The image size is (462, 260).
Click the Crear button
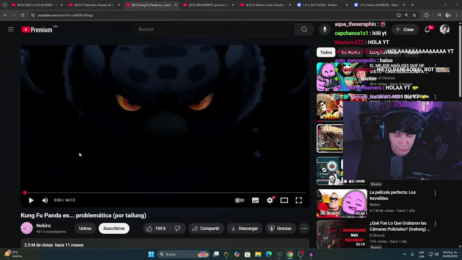coord(405,30)
